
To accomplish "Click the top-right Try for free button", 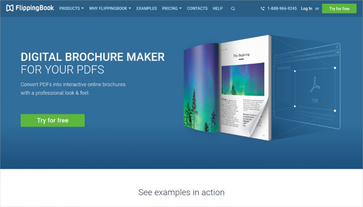I will (339, 8).
